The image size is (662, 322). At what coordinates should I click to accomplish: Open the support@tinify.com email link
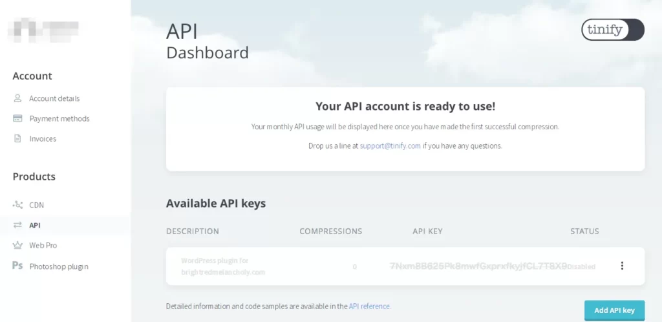(x=390, y=146)
